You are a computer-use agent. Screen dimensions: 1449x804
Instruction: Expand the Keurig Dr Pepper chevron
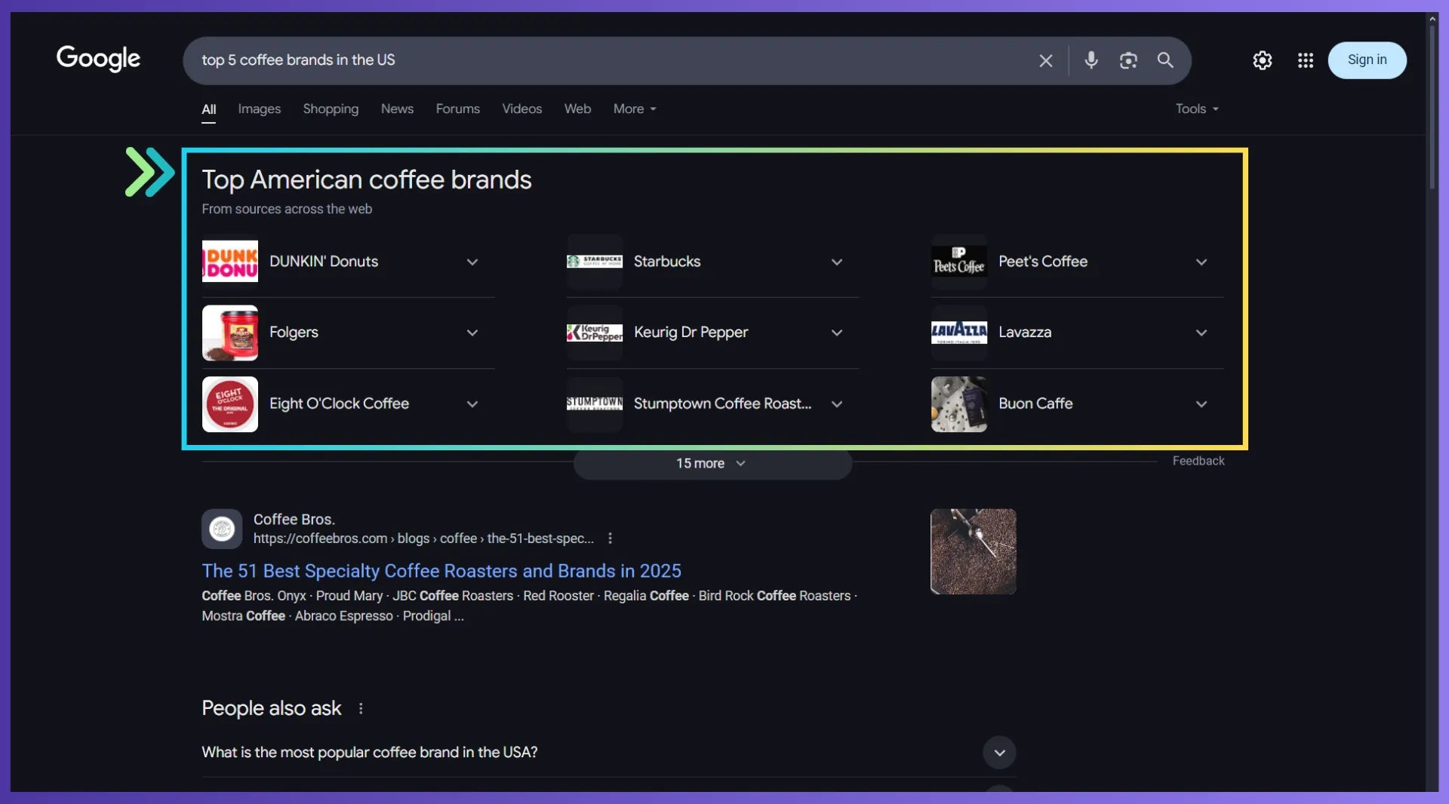point(837,333)
